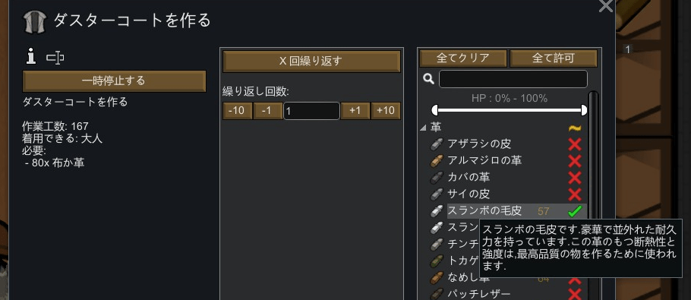Screen dimensions: 691x300
Task: Collapse the 革 category tree arrow
Action: 423,128
